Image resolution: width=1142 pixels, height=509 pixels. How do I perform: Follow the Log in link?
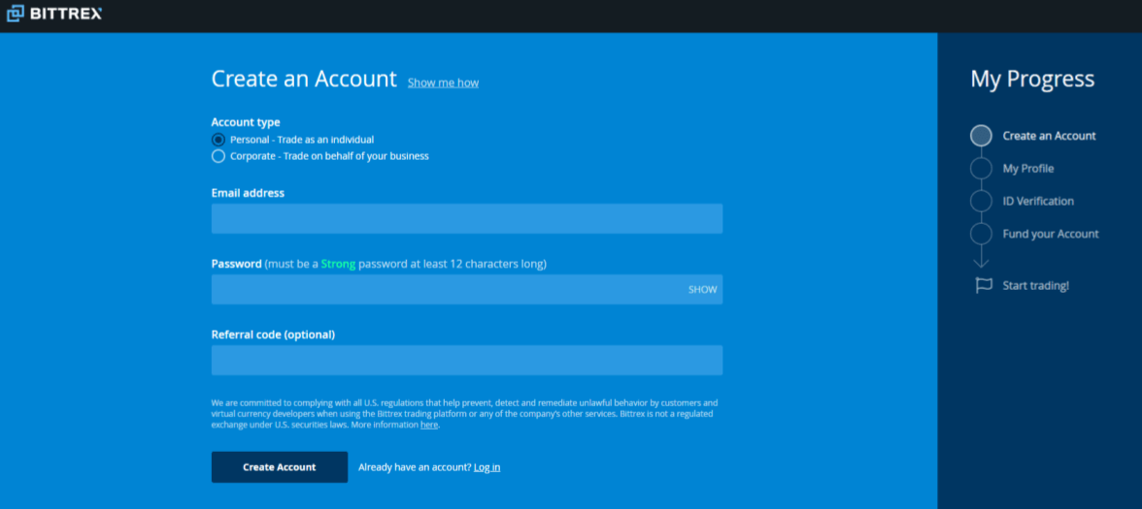pos(487,467)
